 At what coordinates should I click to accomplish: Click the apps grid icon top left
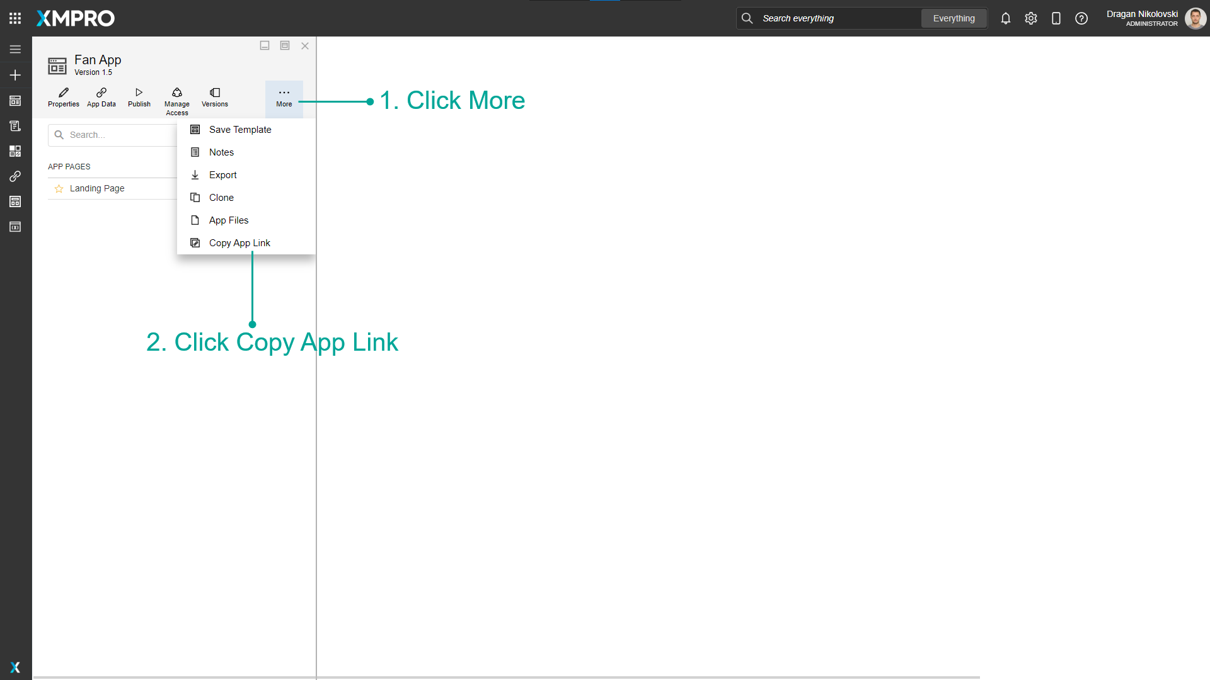tap(15, 18)
